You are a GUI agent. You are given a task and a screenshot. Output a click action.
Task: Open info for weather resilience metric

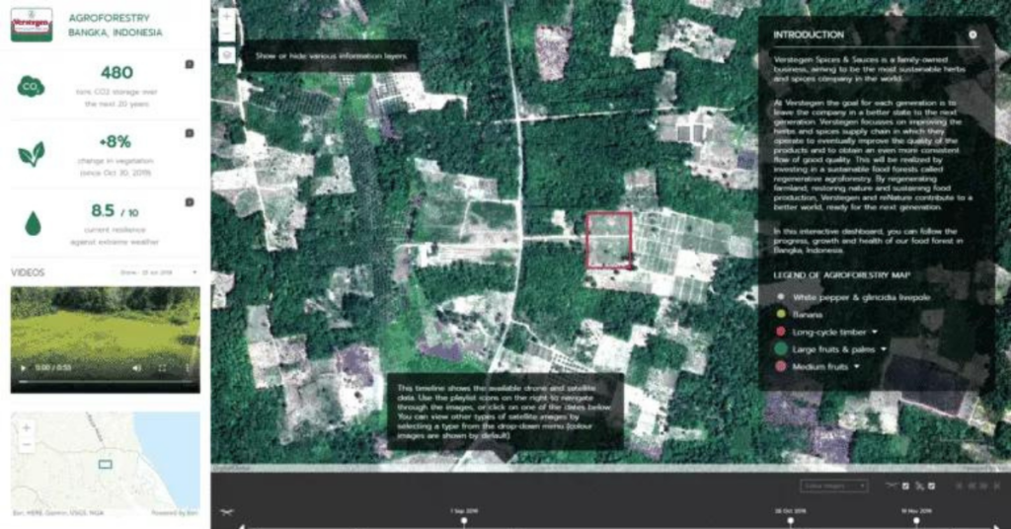[x=190, y=203]
